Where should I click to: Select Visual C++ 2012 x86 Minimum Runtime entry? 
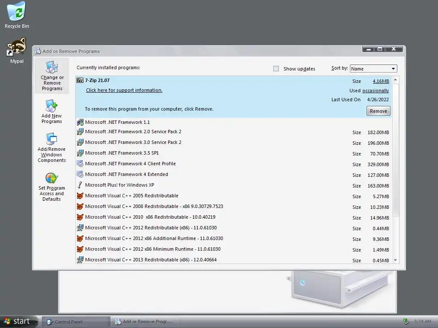[234, 249]
